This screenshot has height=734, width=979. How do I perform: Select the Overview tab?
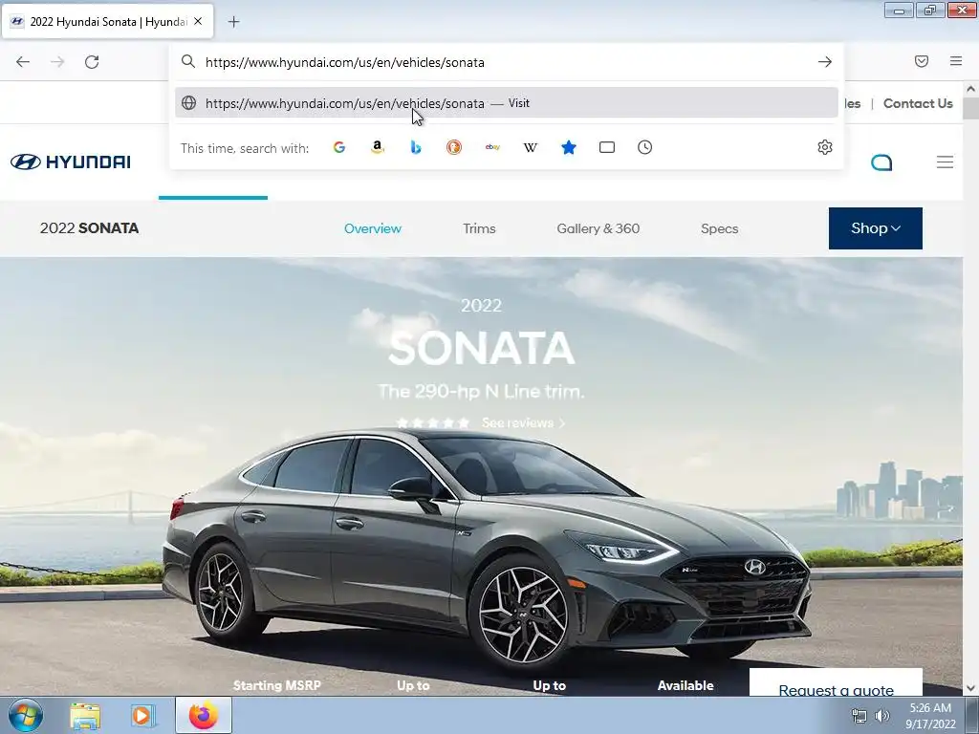373,228
